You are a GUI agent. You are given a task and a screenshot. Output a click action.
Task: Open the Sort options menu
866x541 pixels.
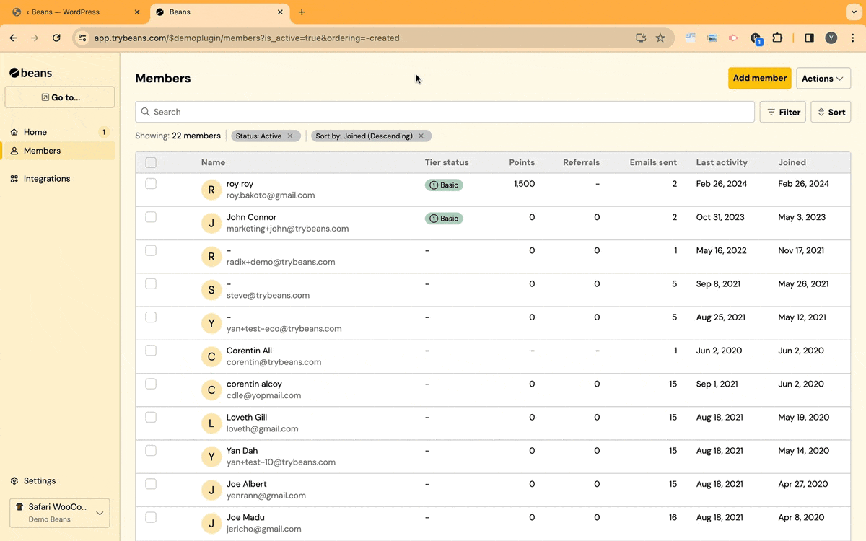[x=831, y=112]
